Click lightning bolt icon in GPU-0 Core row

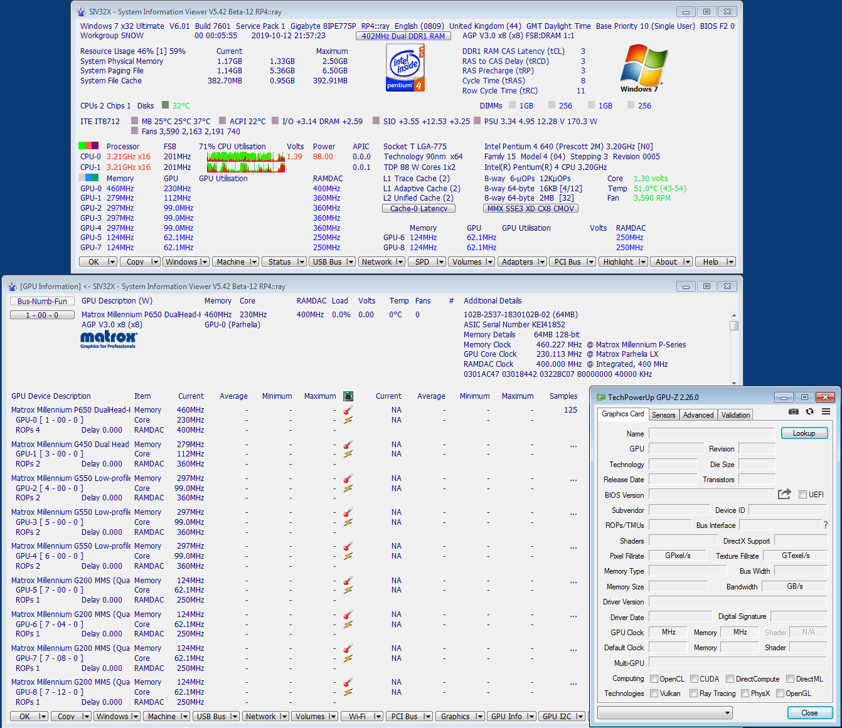(348, 420)
